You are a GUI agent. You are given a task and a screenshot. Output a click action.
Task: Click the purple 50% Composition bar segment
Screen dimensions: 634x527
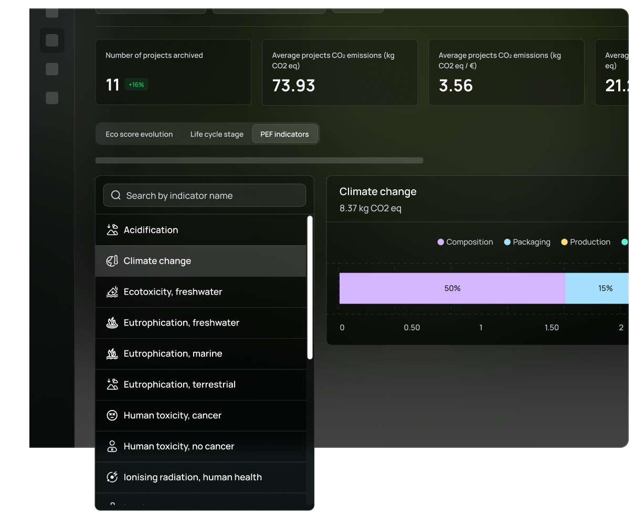click(x=452, y=288)
